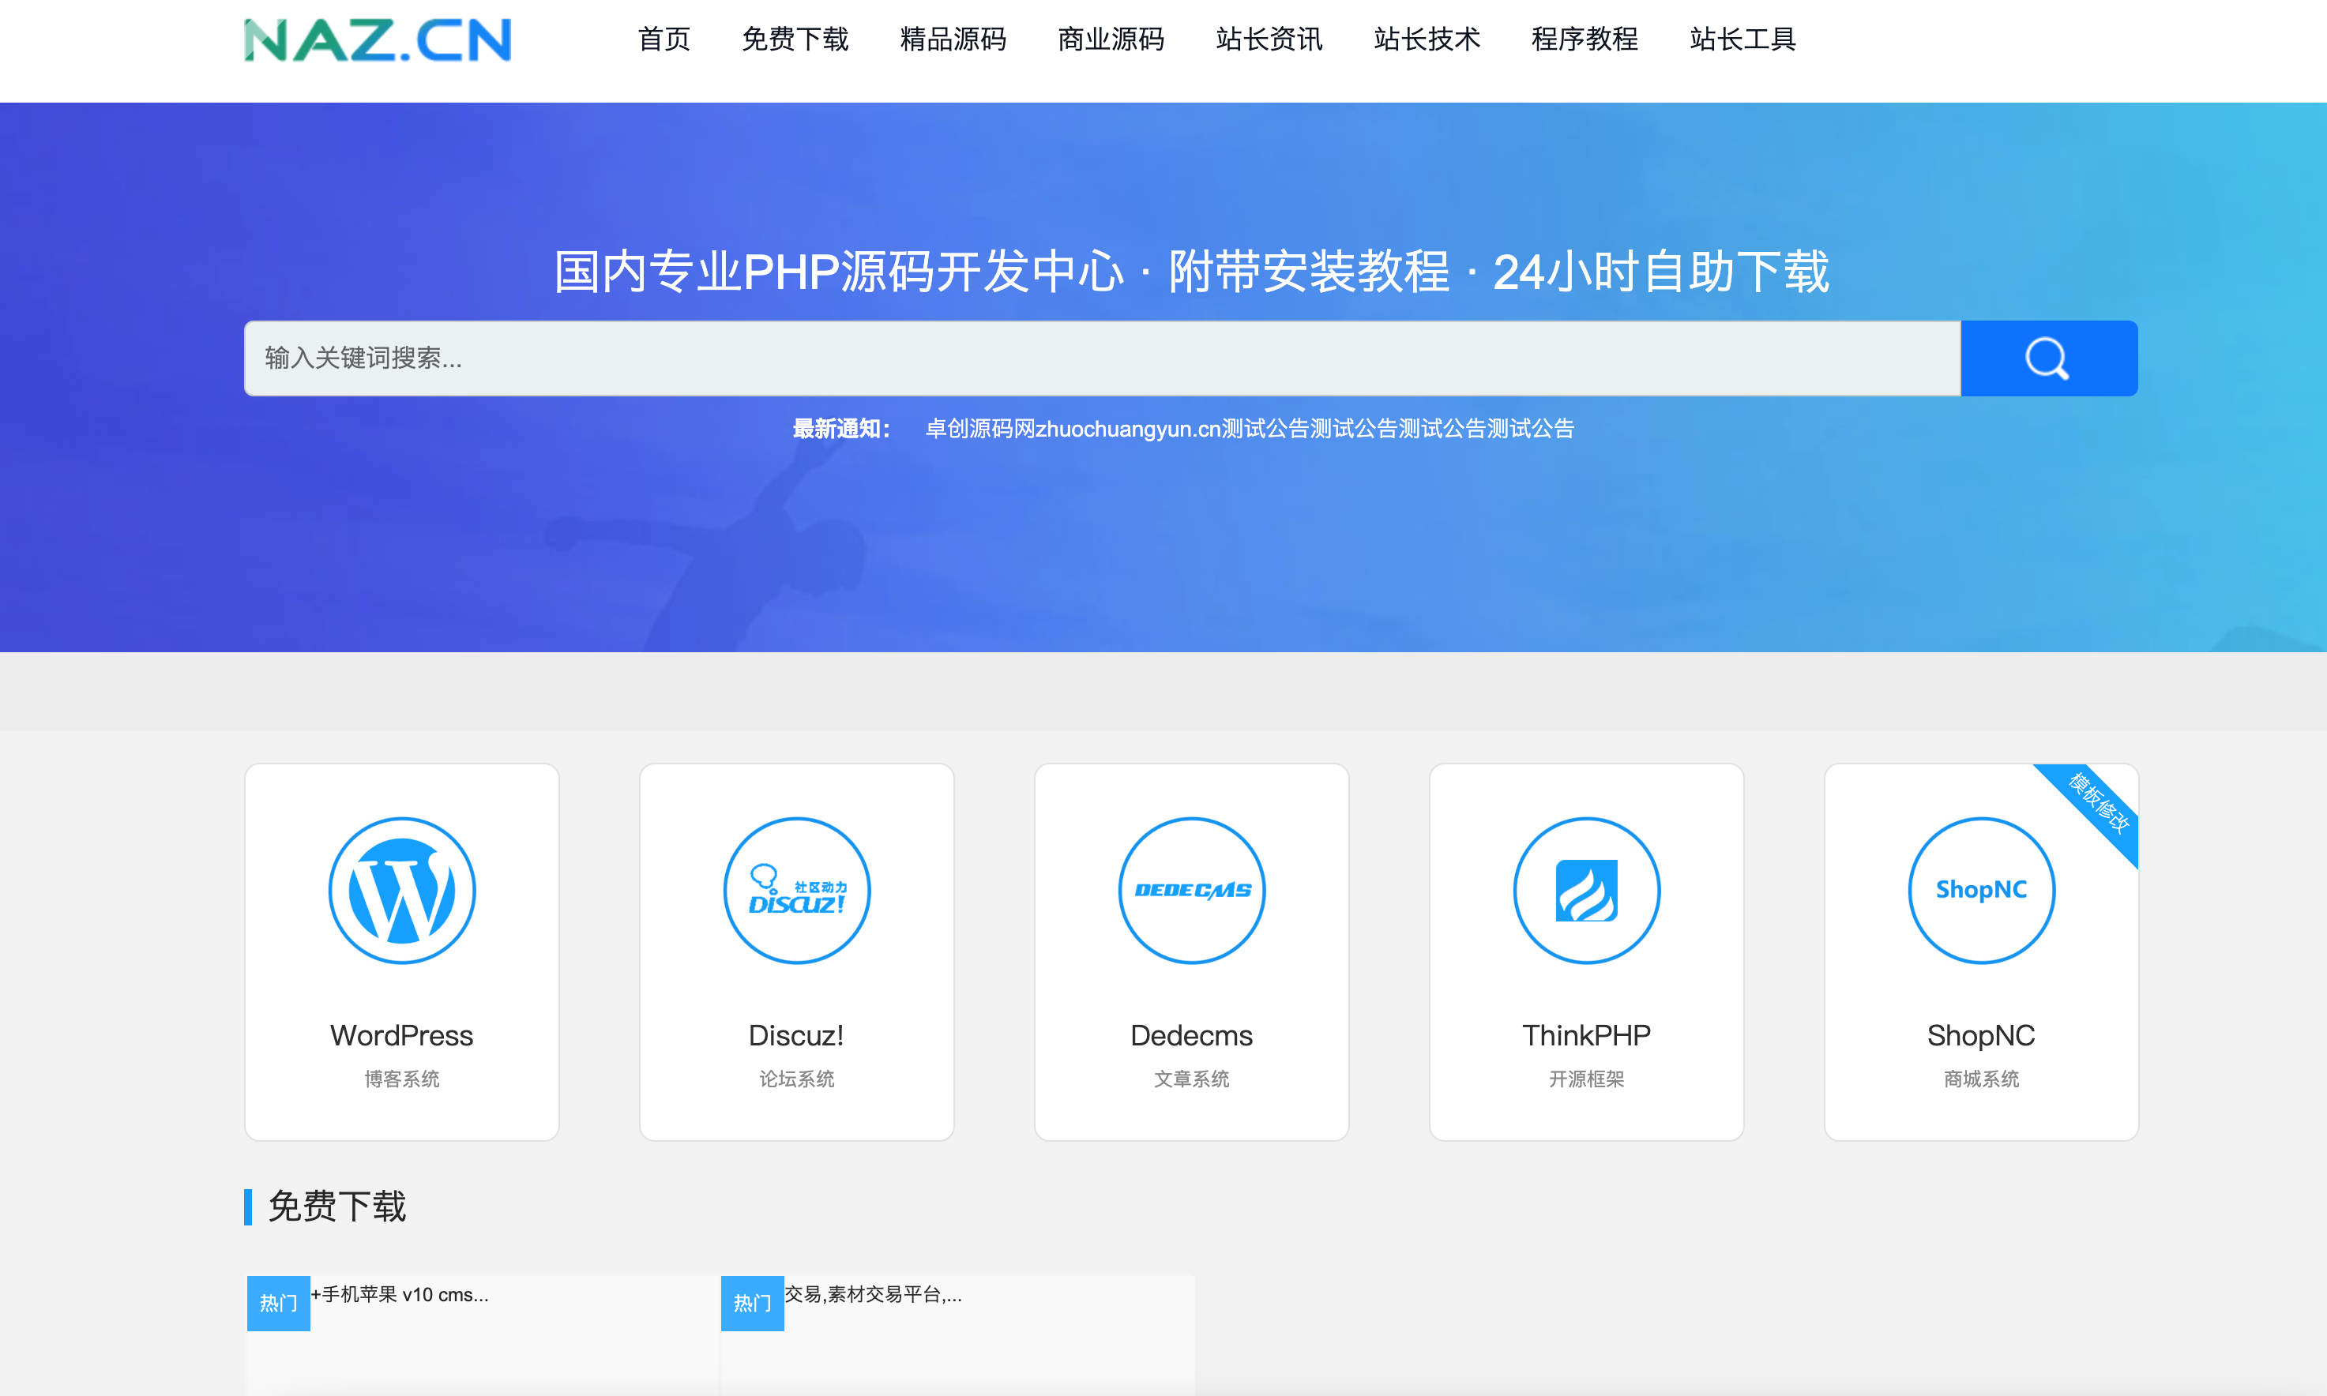The image size is (2327, 1396).
Task: Select 商城系统 subtitle text
Action: point(1982,1079)
